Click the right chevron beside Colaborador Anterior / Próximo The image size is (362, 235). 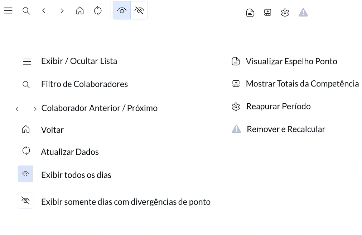coord(35,109)
